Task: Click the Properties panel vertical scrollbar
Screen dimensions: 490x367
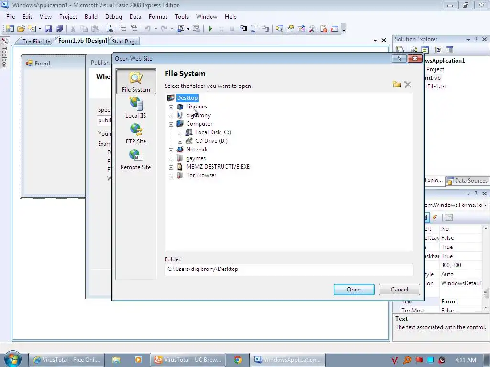Action: 485,268
